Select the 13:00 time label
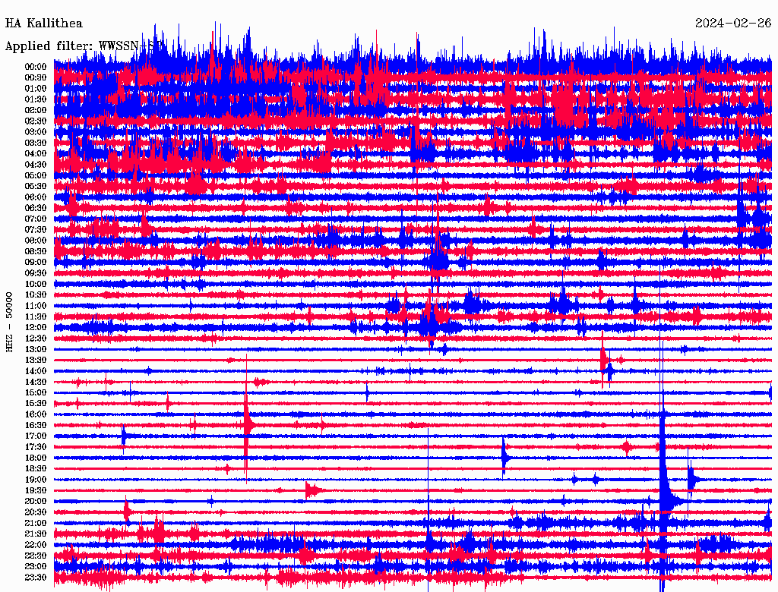This screenshot has width=778, height=592. click(x=36, y=349)
